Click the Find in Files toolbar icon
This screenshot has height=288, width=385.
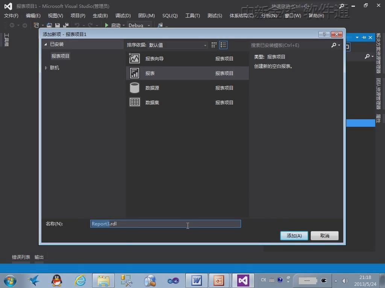tap(160, 25)
